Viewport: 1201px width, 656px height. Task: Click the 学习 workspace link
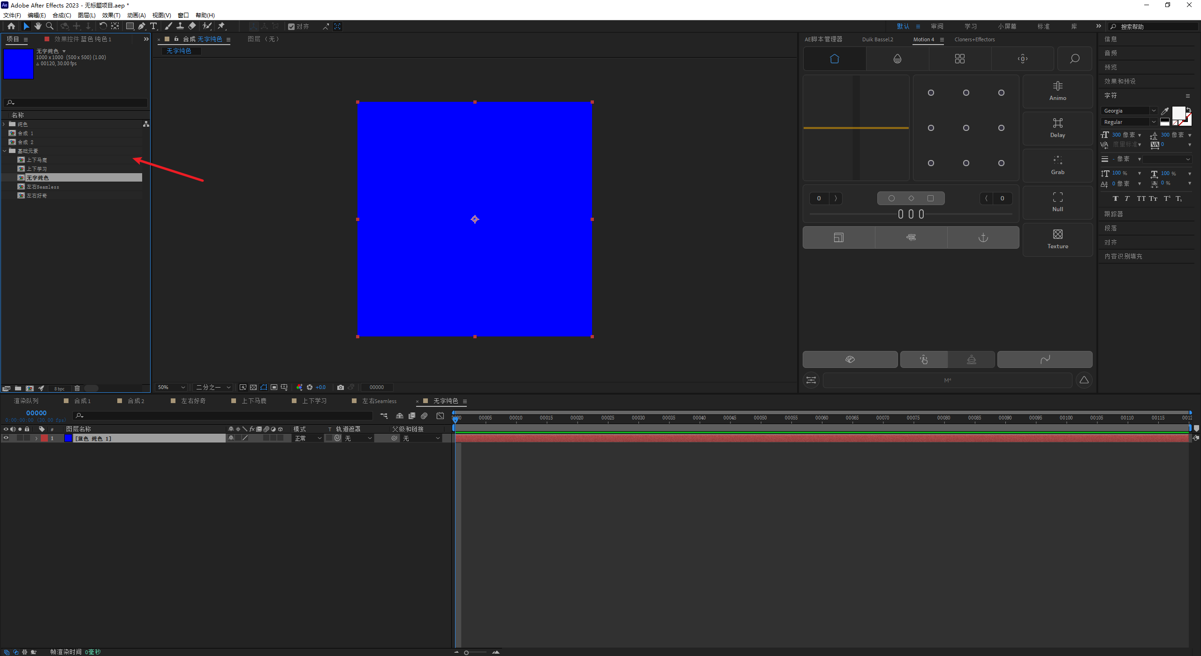[971, 26]
